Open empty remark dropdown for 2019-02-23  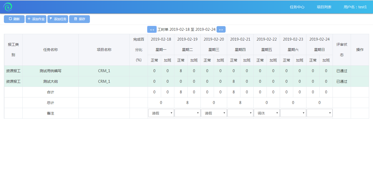pos(293,113)
